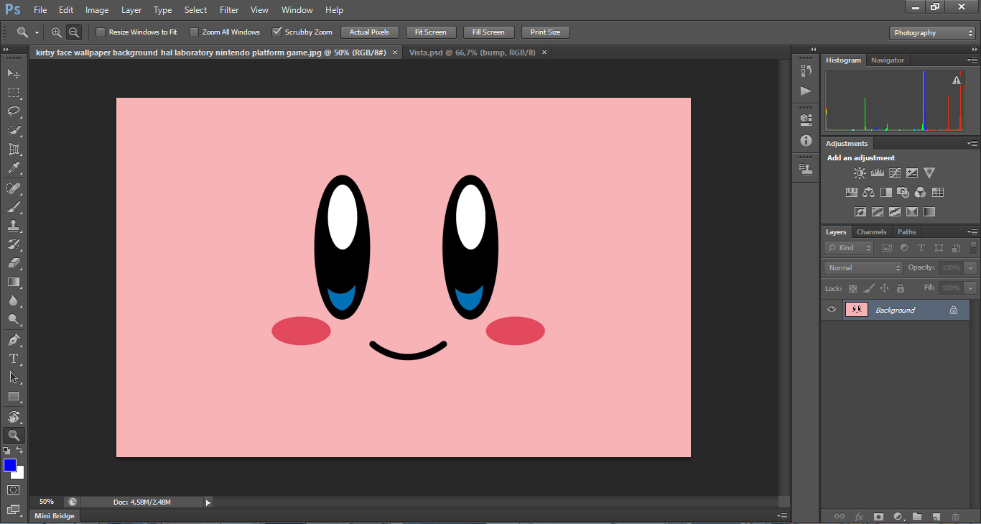Toggle lock image pixels brush icon
This screenshot has height=524, width=981.
point(869,288)
